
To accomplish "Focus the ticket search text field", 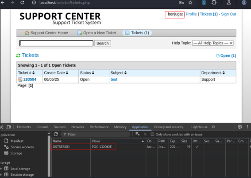I will [56, 43].
